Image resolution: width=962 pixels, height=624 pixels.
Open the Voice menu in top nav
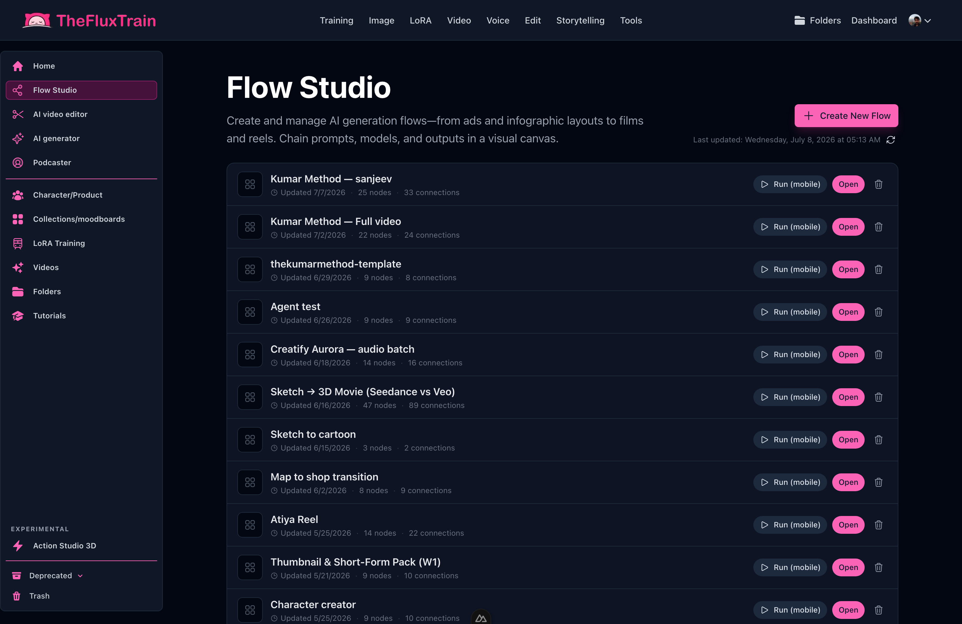pyautogui.click(x=498, y=20)
